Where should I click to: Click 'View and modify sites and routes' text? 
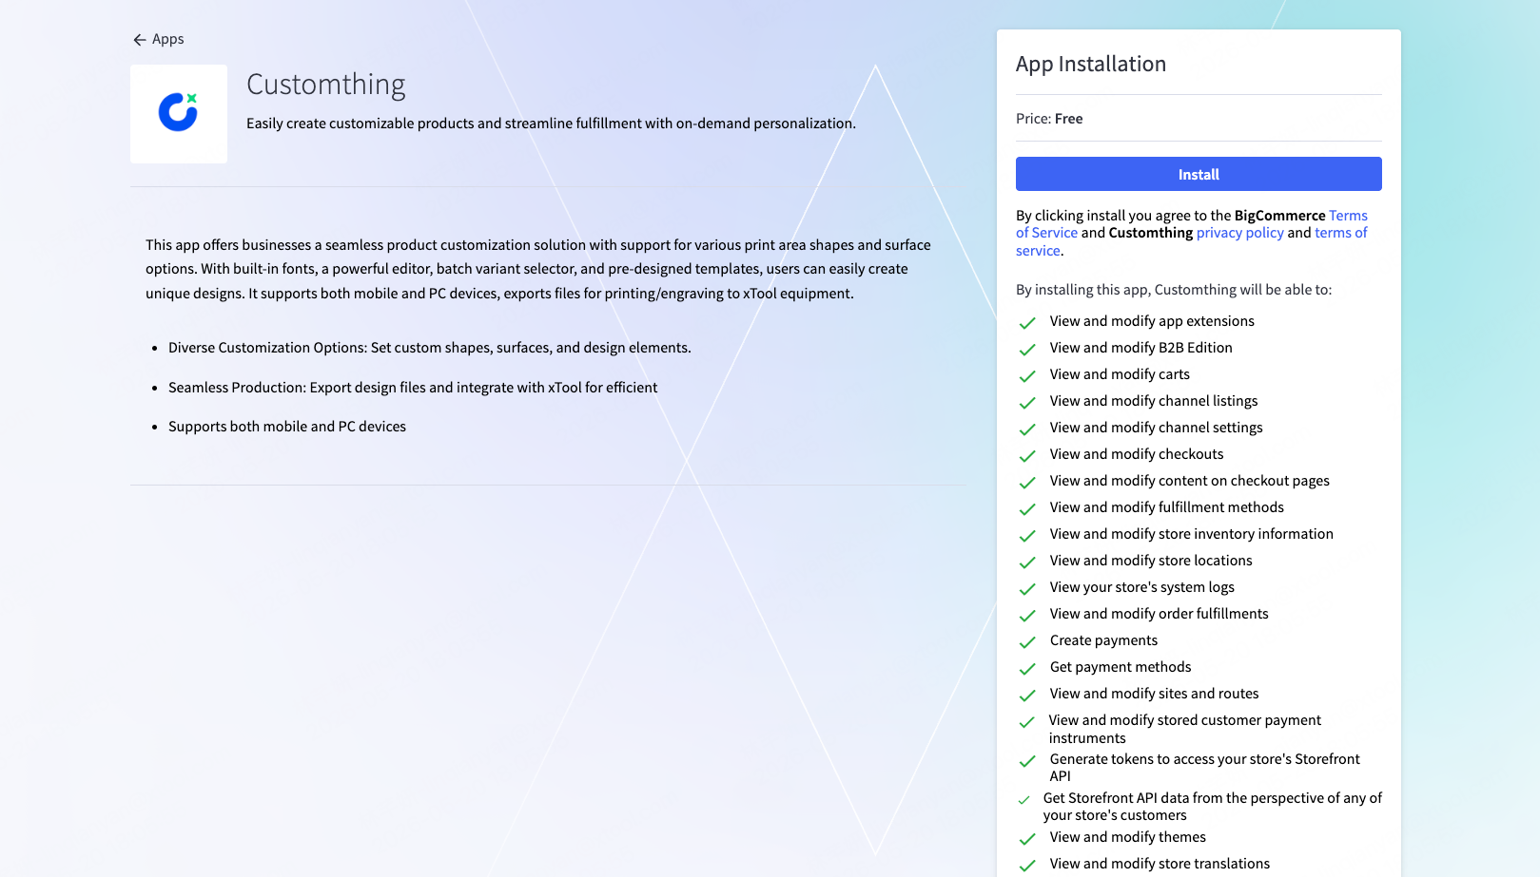[x=1155, y=694]
